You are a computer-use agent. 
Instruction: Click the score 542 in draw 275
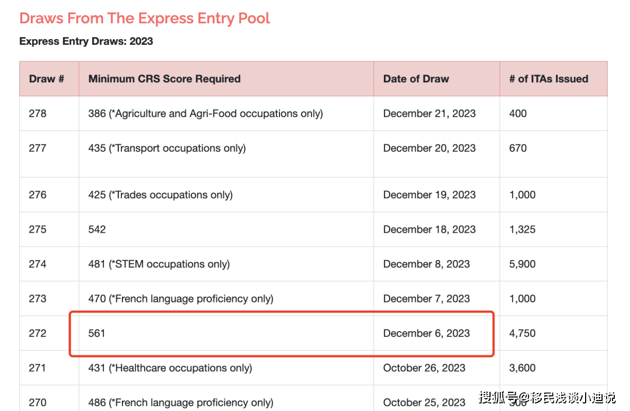97,229
